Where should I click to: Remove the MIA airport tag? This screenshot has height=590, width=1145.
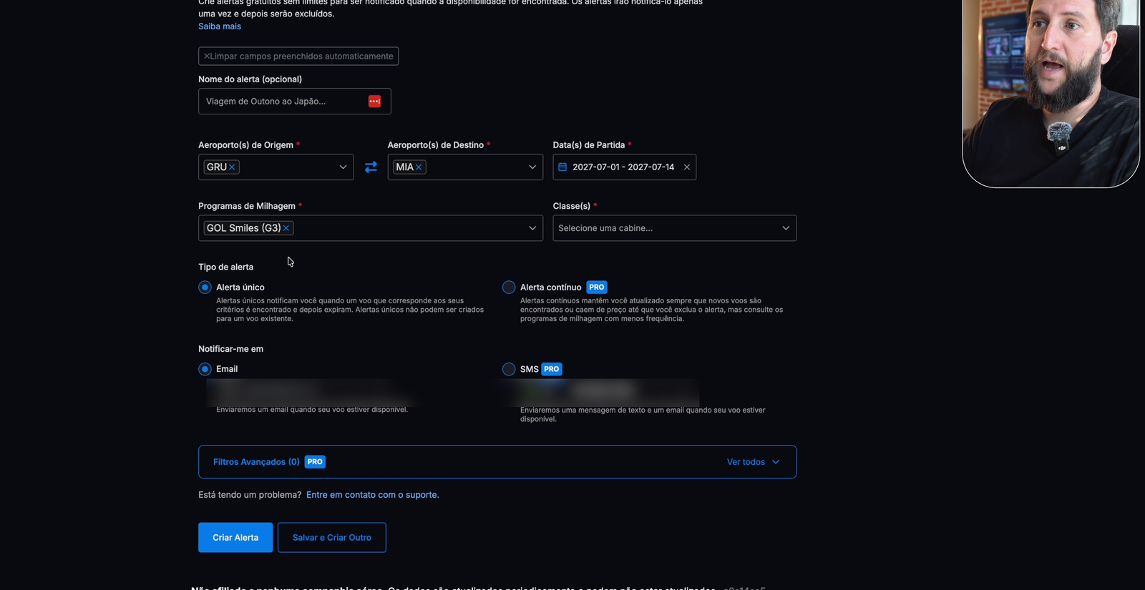pos(419,167)
